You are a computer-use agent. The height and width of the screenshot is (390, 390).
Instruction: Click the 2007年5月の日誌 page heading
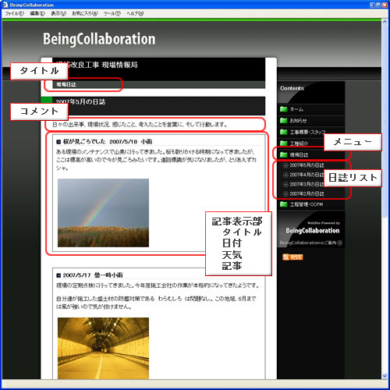click(80, 101)
